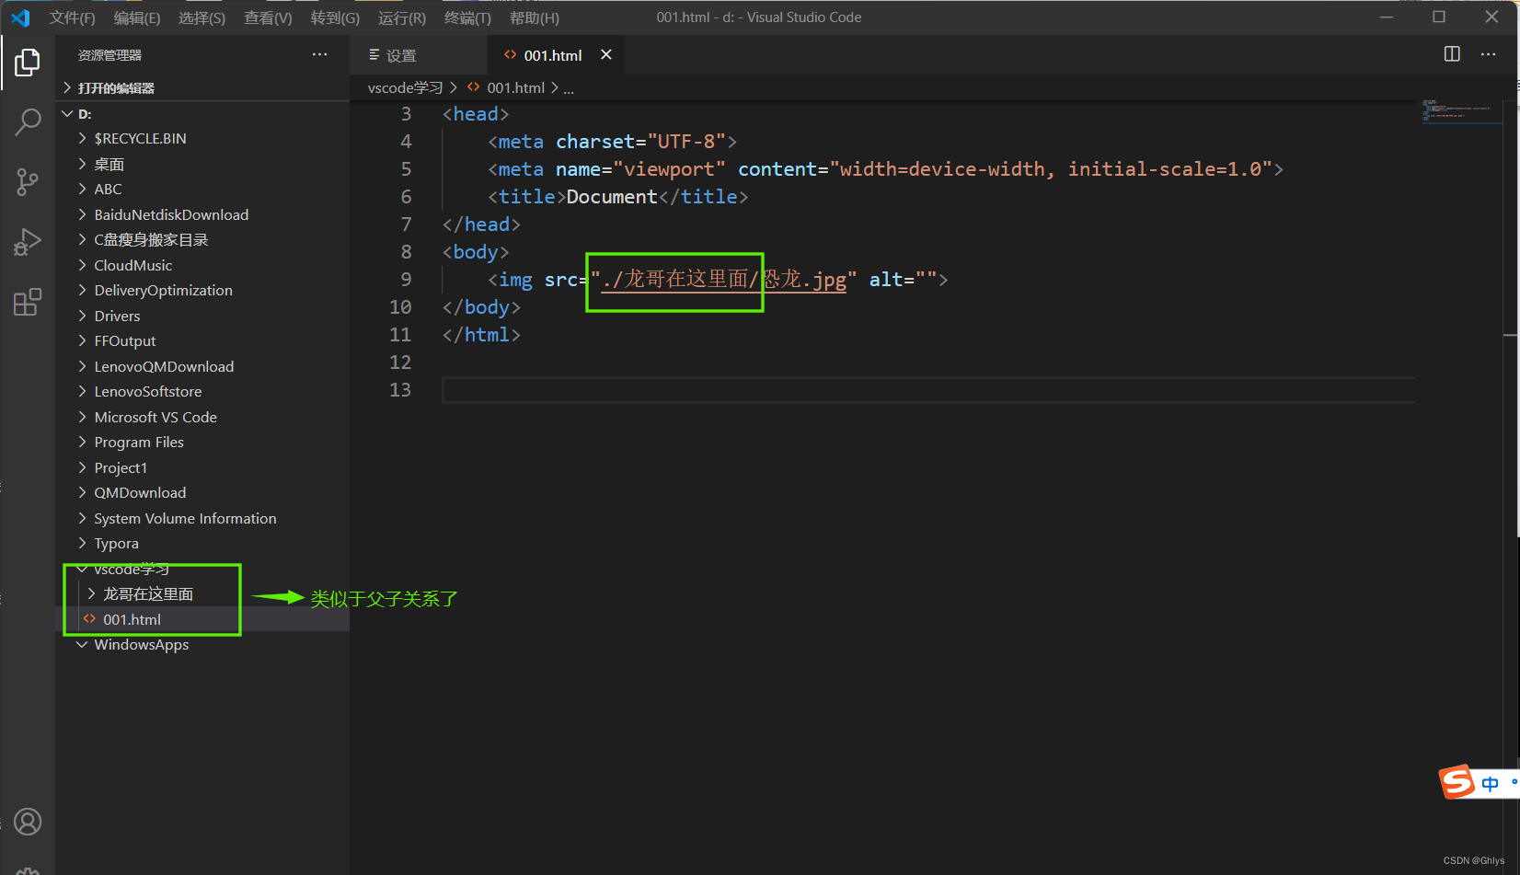Place cursor on empty line 13
This screenshot has width=1520, height=875.
pos(927,390)
